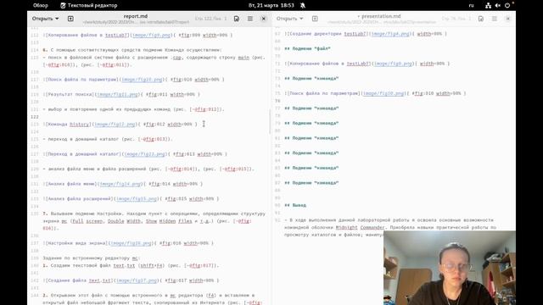Click the image/fig15.png link in report.md
This screenshot has height=305, width=543.
pos(137,199)
